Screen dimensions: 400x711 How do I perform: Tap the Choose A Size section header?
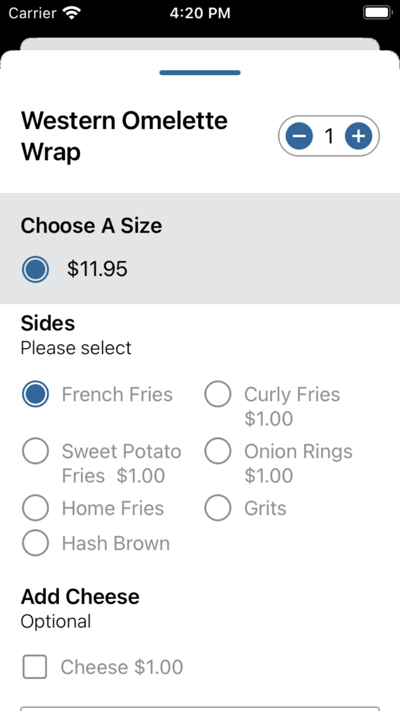click(91, 226)
